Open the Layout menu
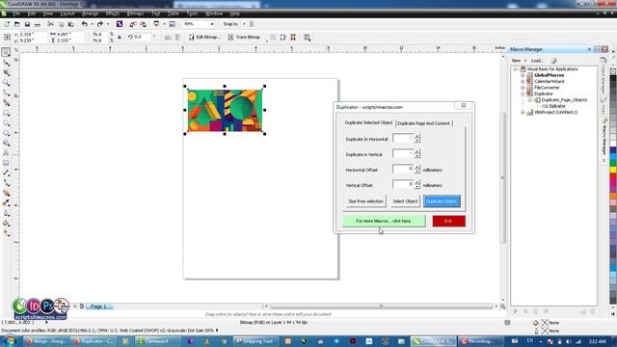 click(x=67, y=13)
